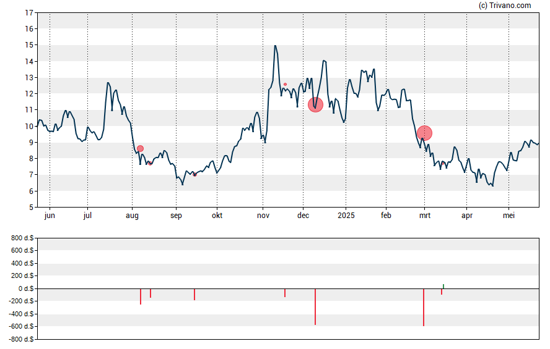
Task: Click the 'apr' x-axis label
Action: point(466,216)
